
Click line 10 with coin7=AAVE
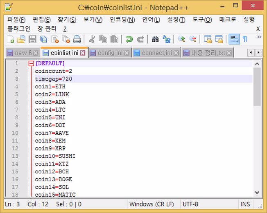pyautogui.click(x=52, y=133)
